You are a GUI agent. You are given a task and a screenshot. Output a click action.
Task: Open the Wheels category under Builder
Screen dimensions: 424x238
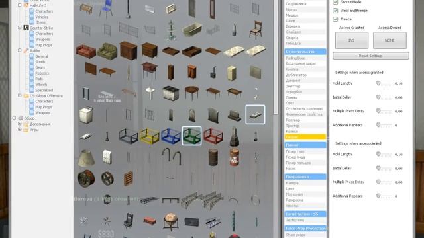pos(41,85)
